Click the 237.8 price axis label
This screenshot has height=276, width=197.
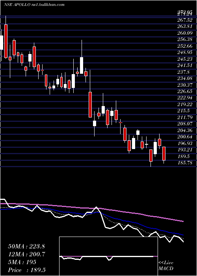pyautogui.click(x=184, y=72)
